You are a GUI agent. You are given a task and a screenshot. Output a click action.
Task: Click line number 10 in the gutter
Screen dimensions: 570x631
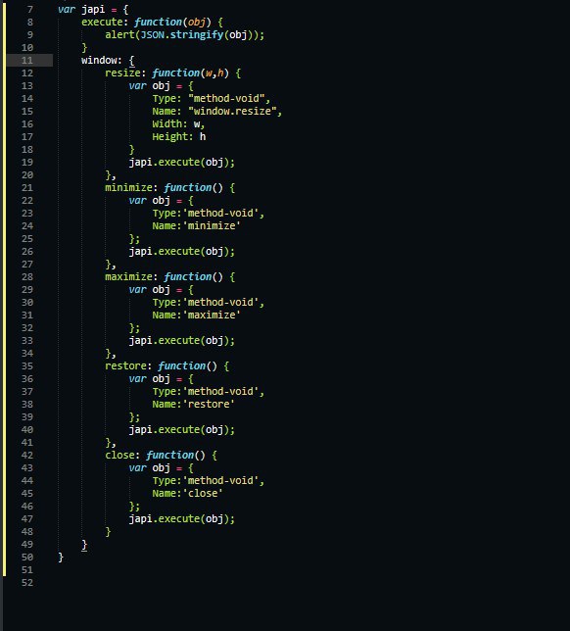click(27, 47)
